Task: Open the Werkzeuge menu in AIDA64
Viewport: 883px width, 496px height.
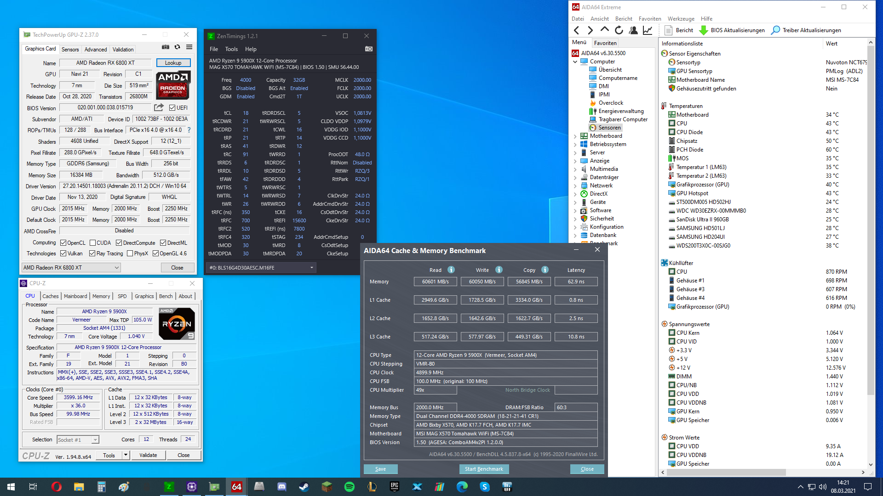Action: click(x=681, y=19)
